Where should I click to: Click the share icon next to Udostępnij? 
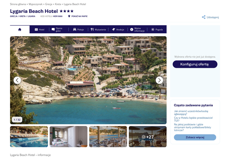click(204, 17)
